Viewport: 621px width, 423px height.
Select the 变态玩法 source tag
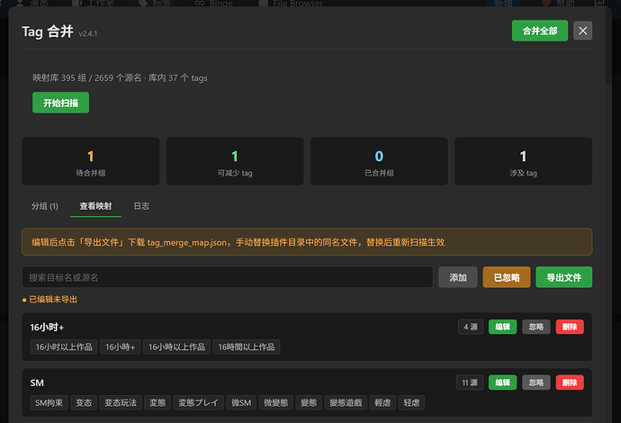click(121, 403)
